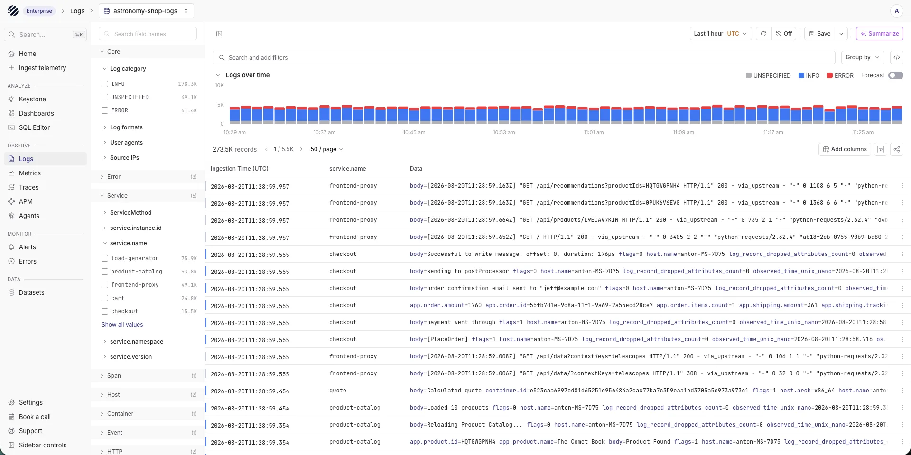
Task: Click the app logo icon
Action: pyautogui.click(x=13, y=11)
